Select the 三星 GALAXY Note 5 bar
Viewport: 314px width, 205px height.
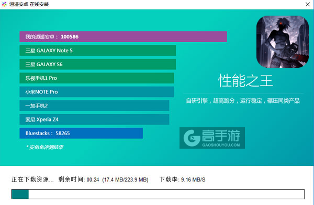97,51
